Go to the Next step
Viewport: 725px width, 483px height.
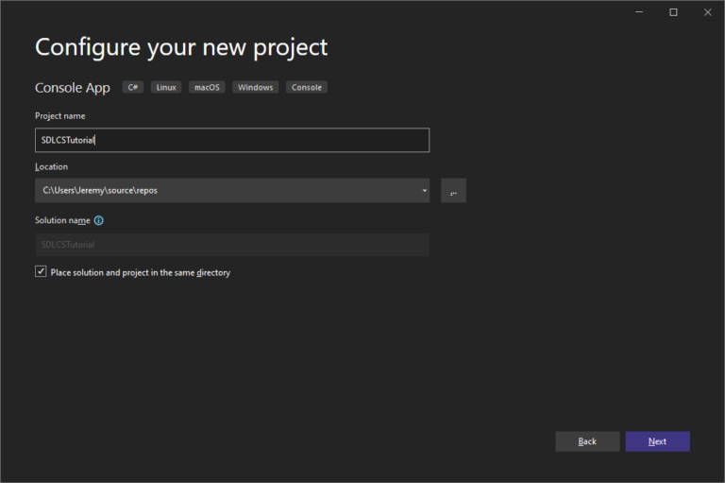(x=657, y=441)
